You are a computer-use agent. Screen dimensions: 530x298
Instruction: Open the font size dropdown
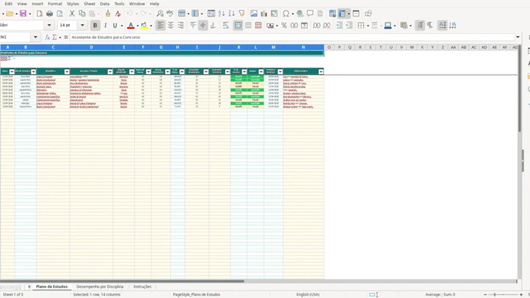pos(82,25)
